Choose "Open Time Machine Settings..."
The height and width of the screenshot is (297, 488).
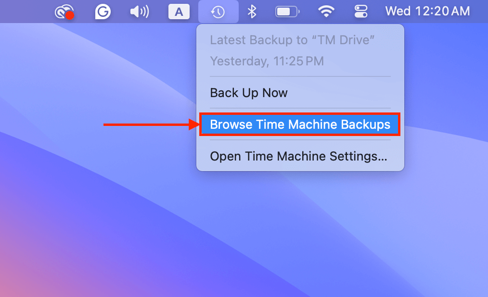tap(299, 156)
